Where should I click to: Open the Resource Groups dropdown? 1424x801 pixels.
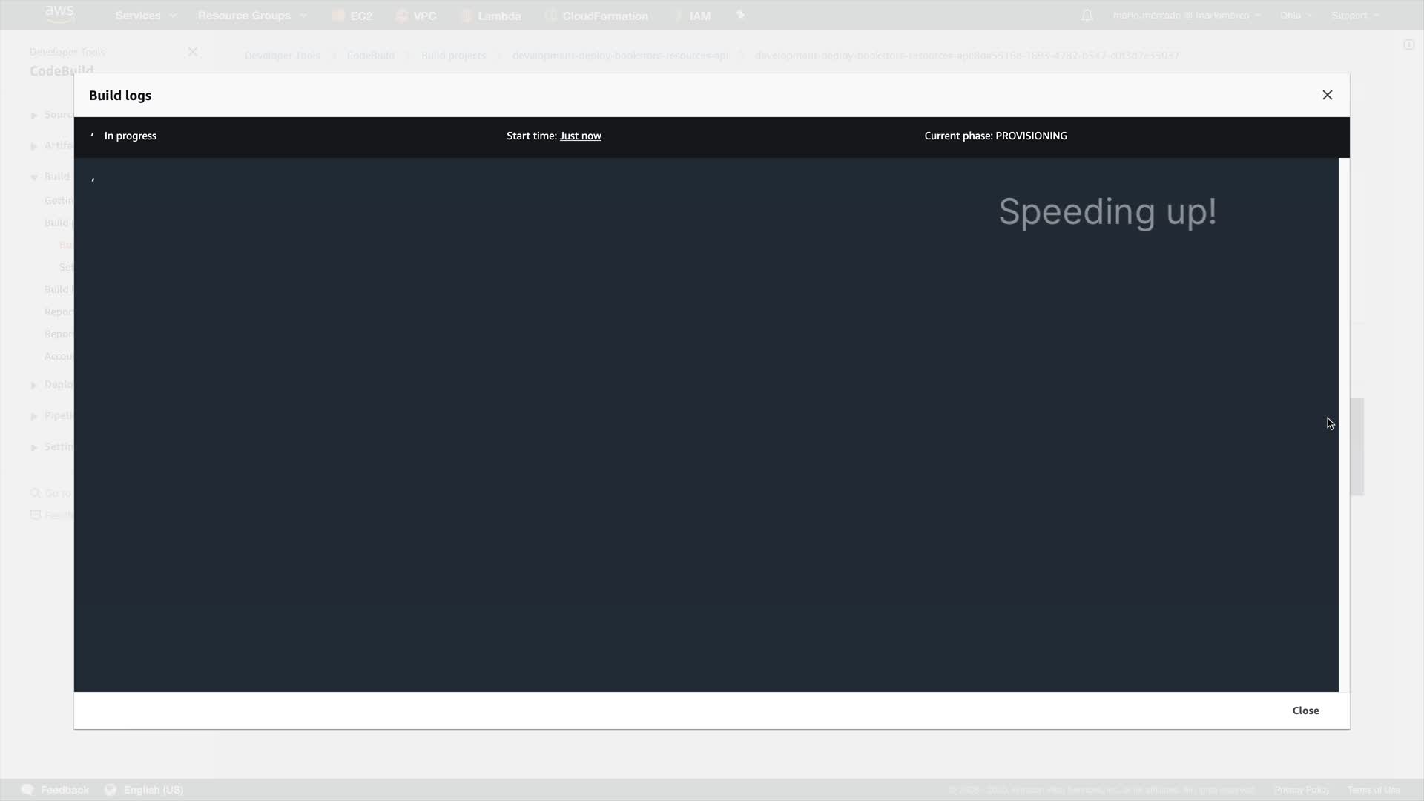[251, 16]
